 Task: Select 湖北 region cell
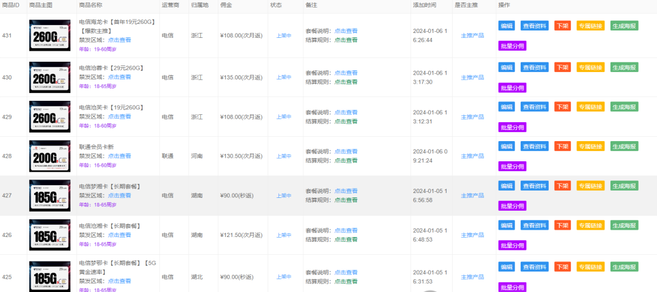(x=196, y=277)
